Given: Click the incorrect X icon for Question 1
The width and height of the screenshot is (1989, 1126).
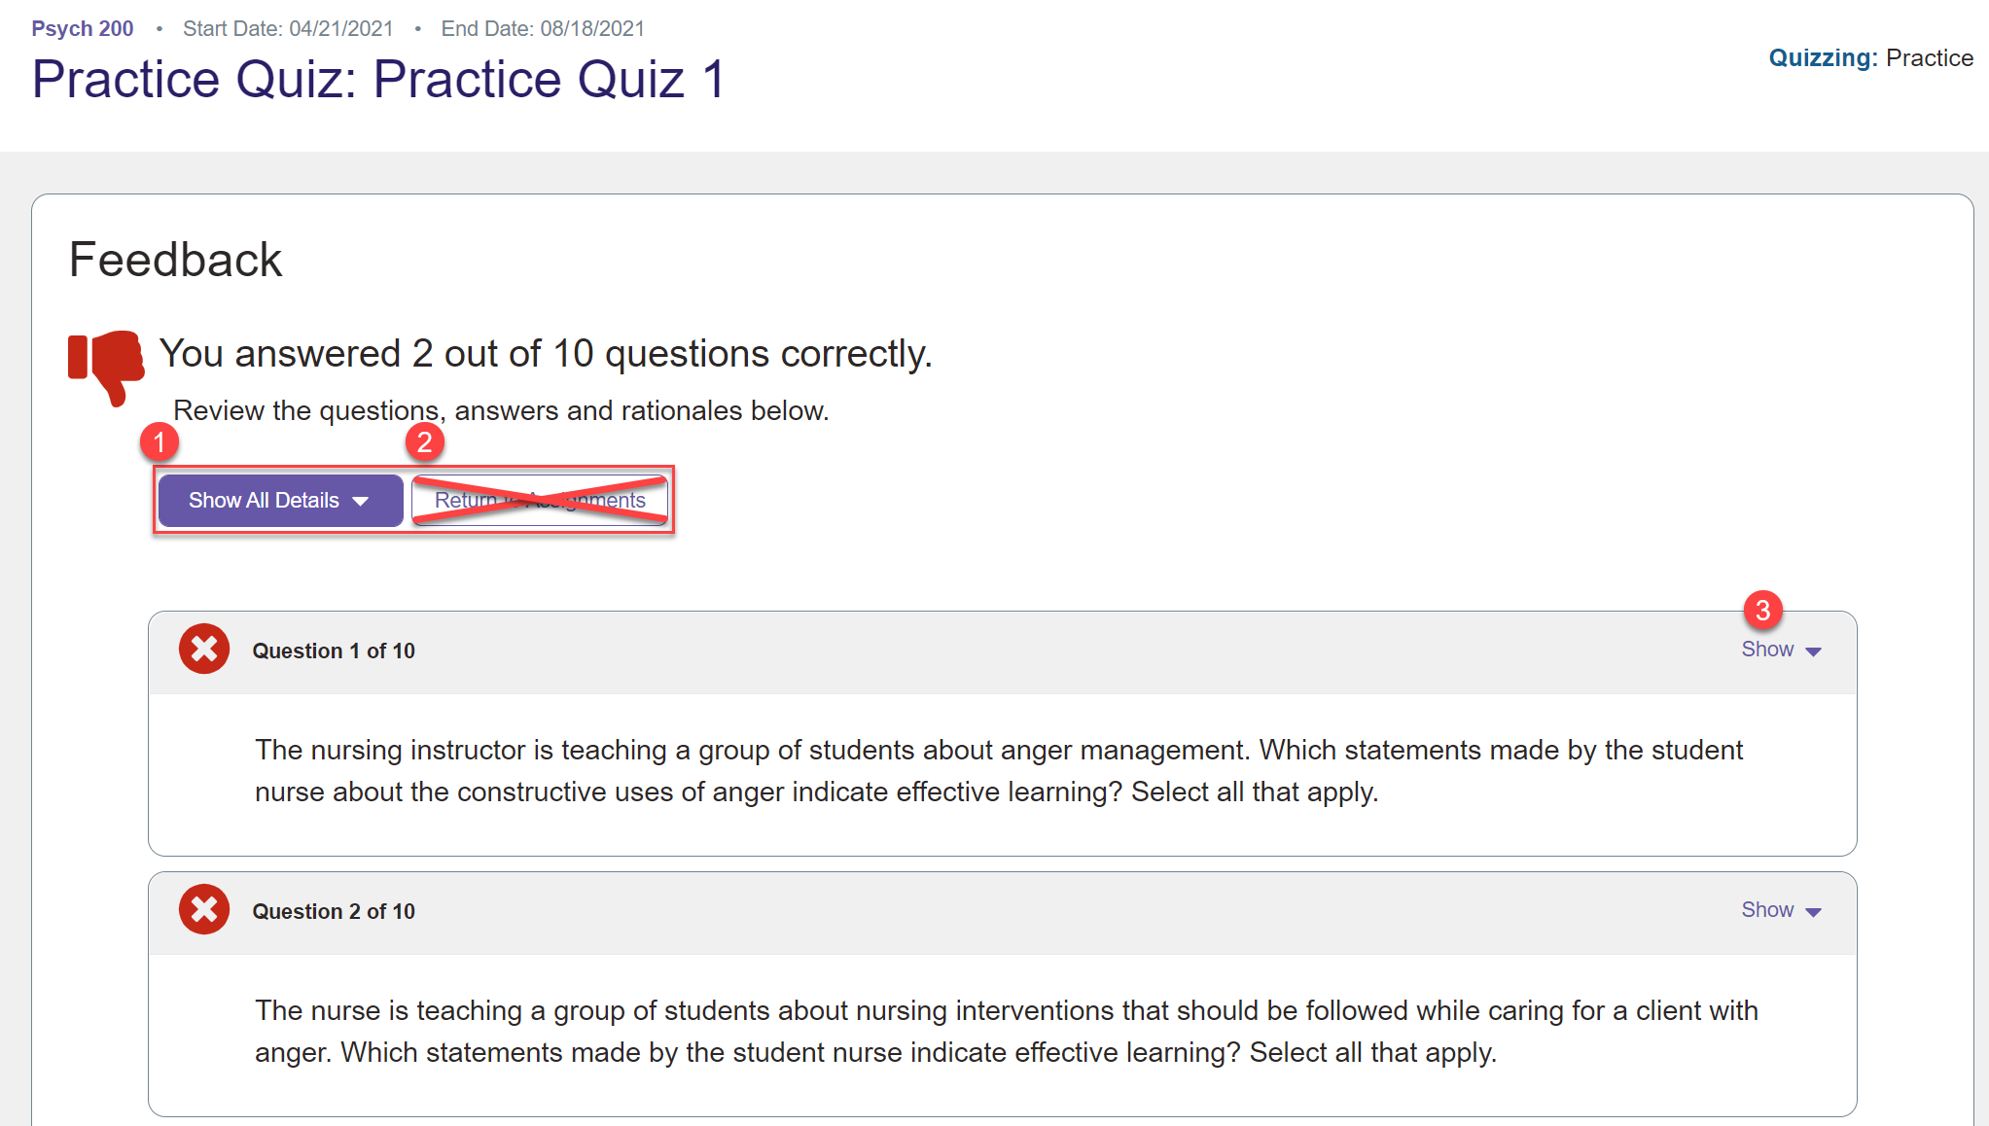Looking at the screenshot, I should tap(204, 650).
